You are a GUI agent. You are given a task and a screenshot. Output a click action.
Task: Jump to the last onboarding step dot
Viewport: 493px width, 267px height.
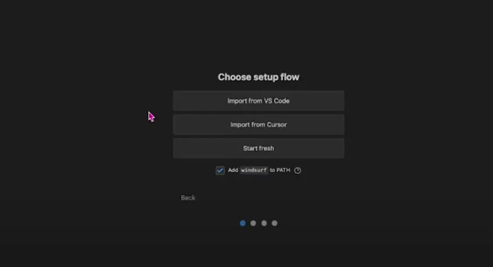[274, 223]
